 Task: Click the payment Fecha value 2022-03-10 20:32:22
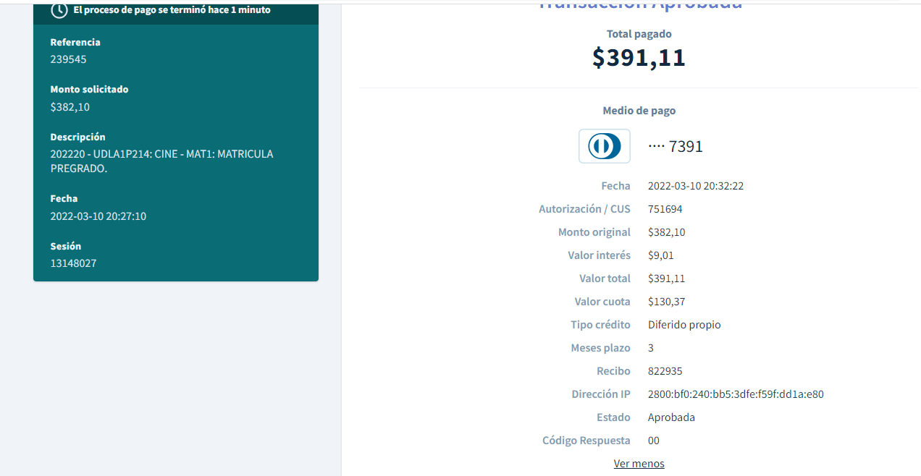point(695,186)
